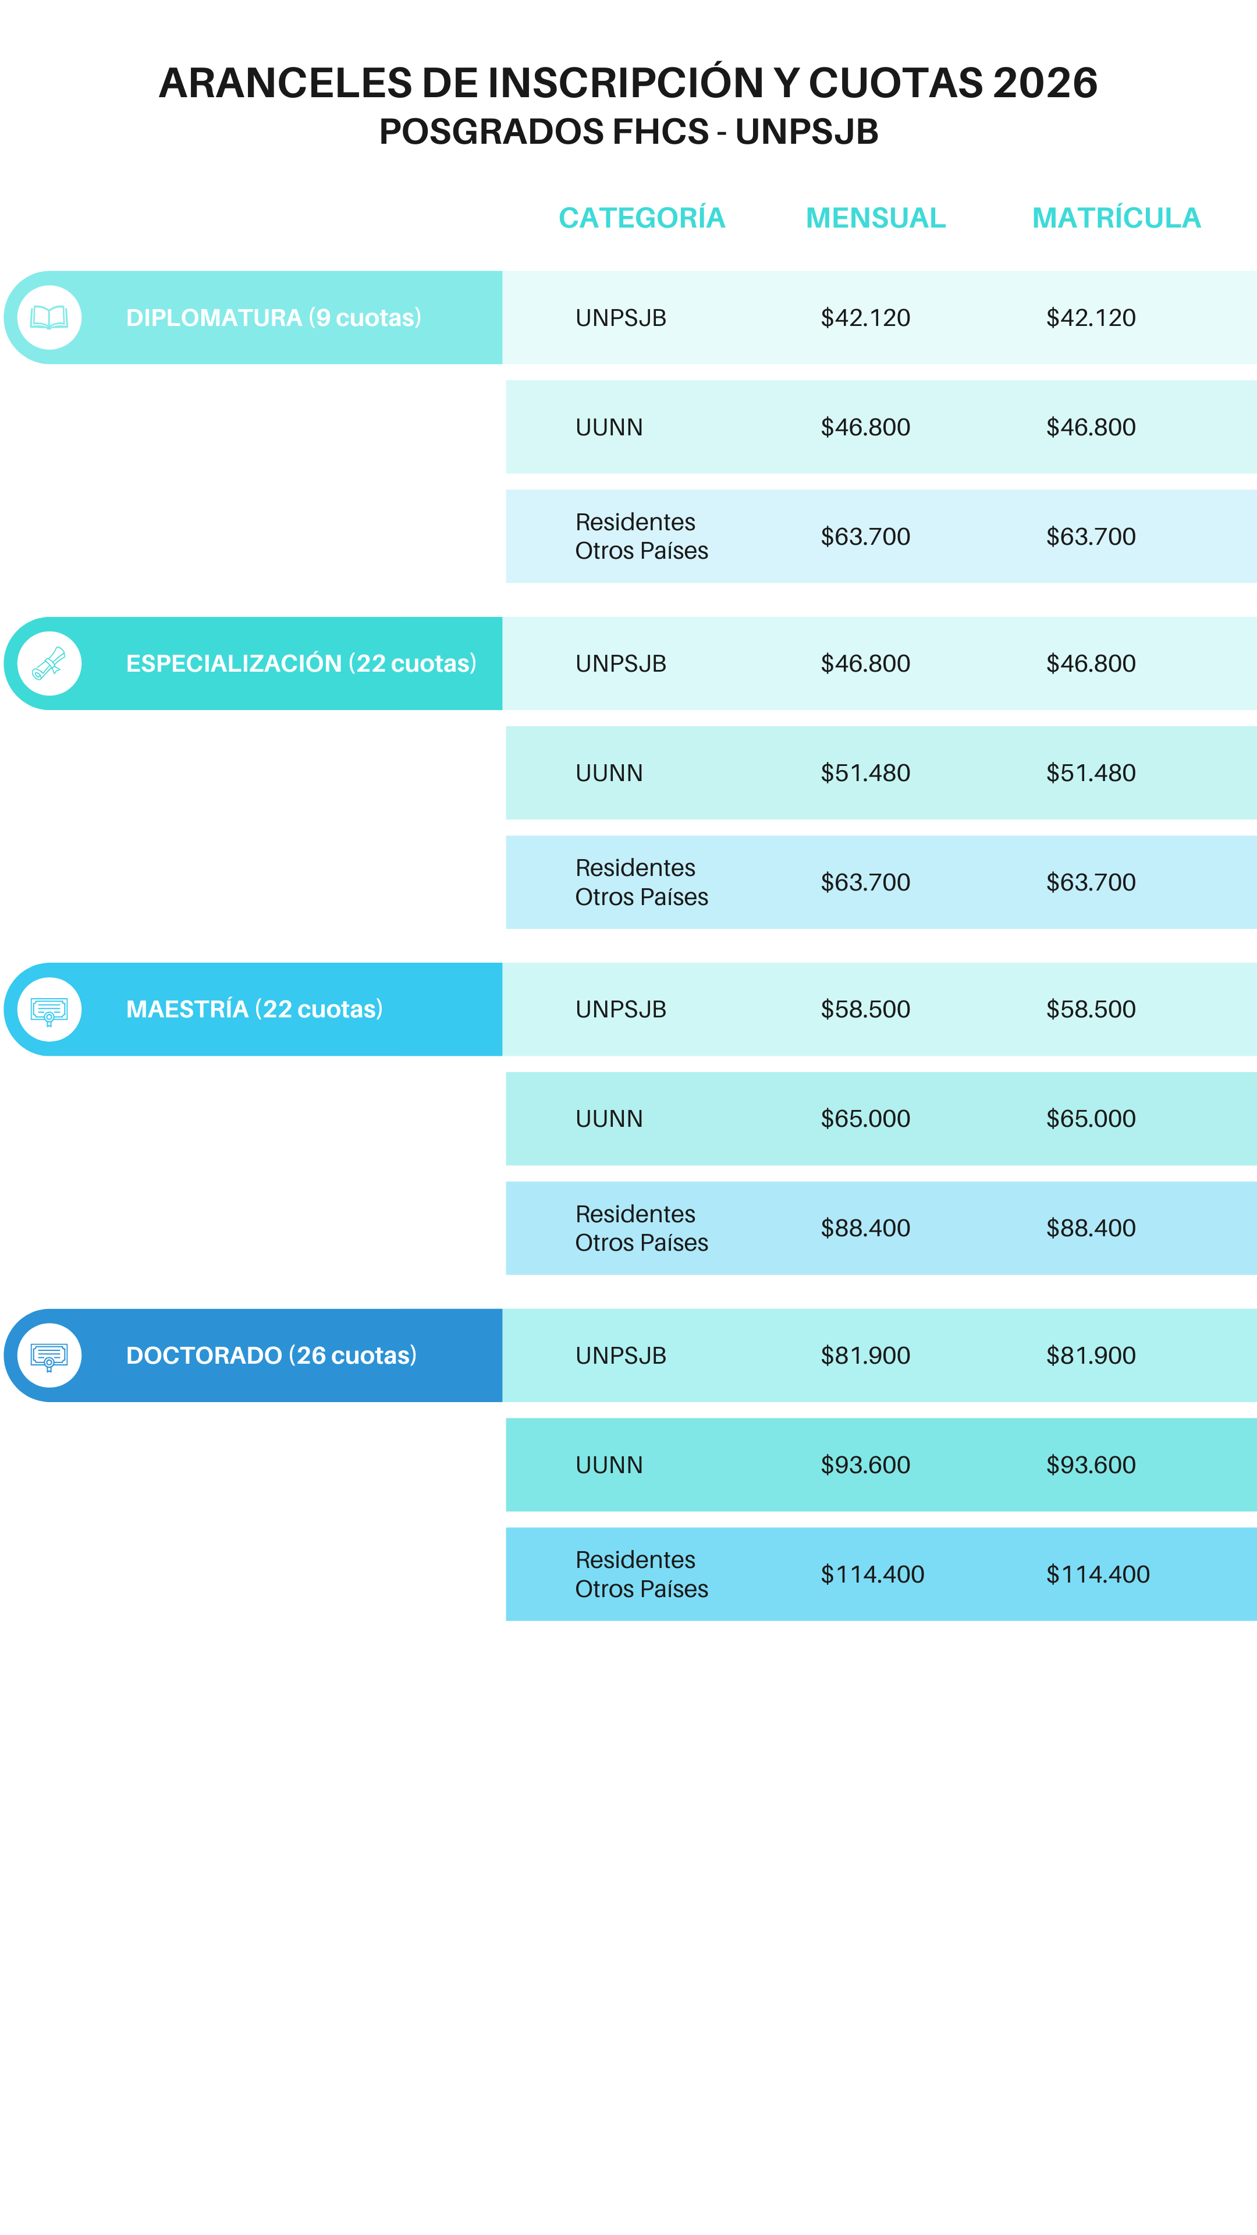Click the $58.500 matrícula for Maestría UNPSJB
The height and width of the screenshot is (2235, 1257).
pyautogui.click(x=1091, y=1009)
